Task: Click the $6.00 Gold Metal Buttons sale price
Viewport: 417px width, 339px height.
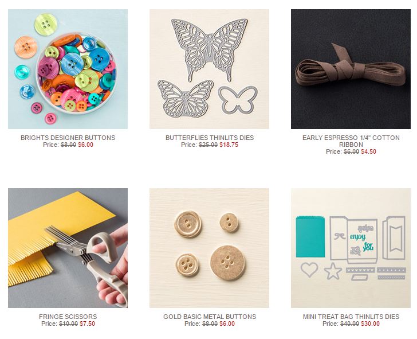Action: pyautogui.click(x=227, y=324)
